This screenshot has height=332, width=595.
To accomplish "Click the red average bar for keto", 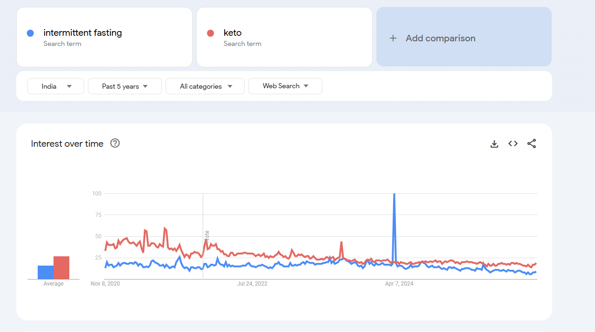I will pyautogui.click(x=62, y=267).
